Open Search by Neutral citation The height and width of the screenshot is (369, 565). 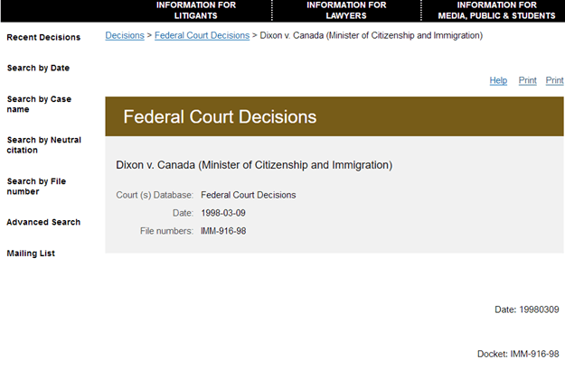43,144
